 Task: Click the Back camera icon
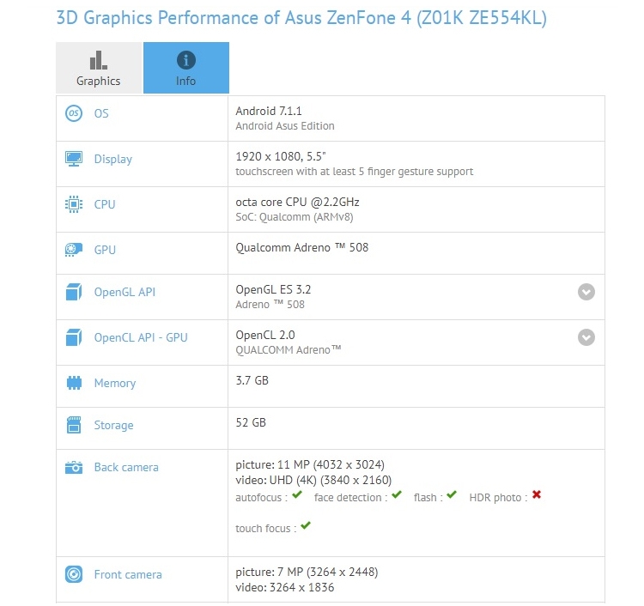coord(74,467)
